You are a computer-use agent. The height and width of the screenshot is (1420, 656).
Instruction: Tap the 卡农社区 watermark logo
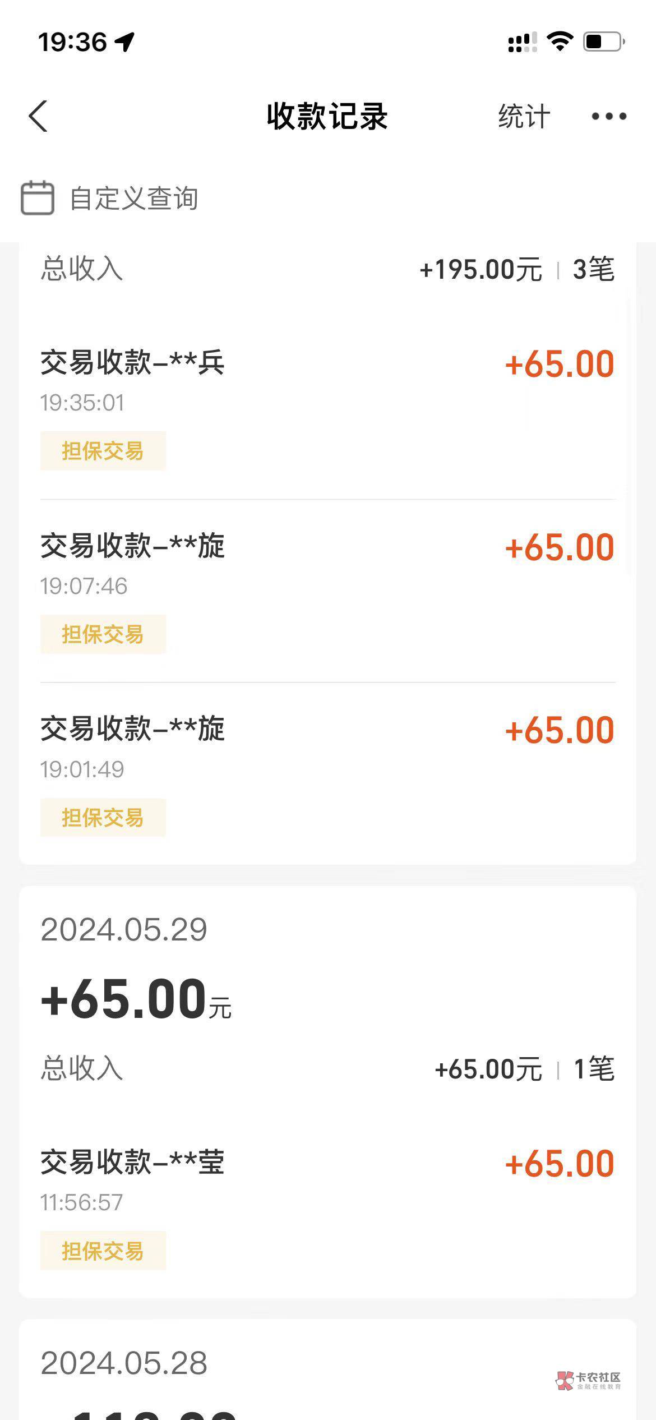(589, 1381)
